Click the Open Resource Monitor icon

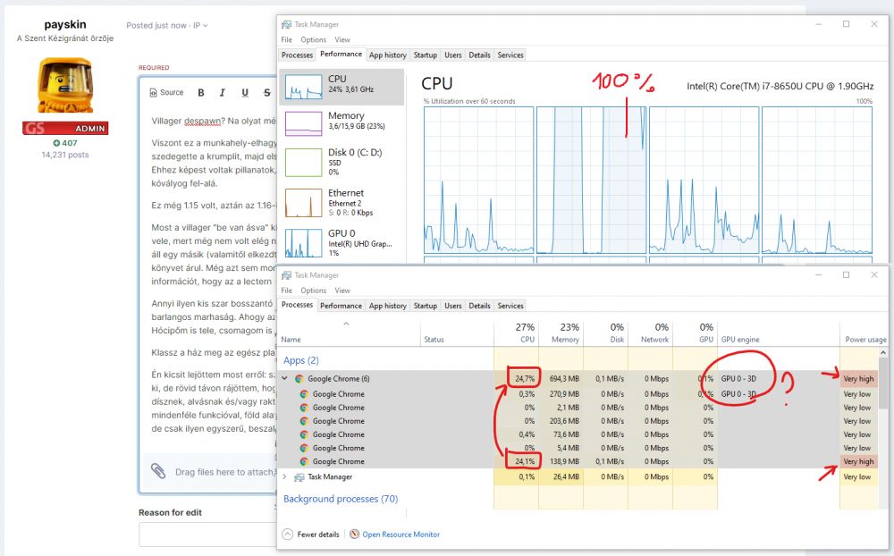pos(355,535)
